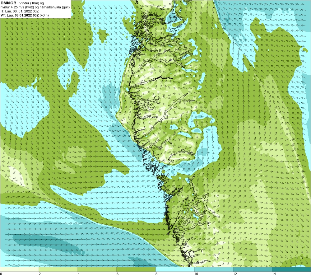
Task: Select the 10–12 cyan color bar segment
Action: tap(214, 269)
